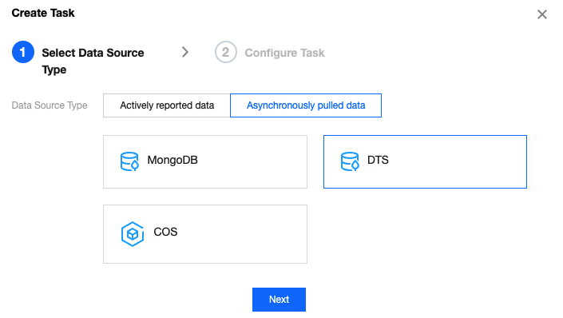The width and height of the screenshot is (563, 318).
Task: Proceed with the Next button
Action: pyautogui.click(x=279, y=300)
